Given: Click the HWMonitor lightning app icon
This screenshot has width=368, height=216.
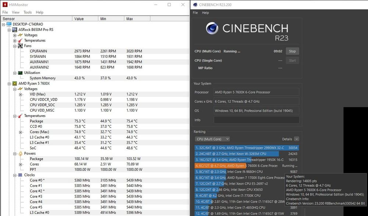Looking at the screenshot, I should [x=5, y=4].
